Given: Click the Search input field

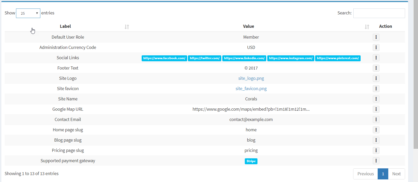Looking at the screenshot, I should [x=379, y=13].
